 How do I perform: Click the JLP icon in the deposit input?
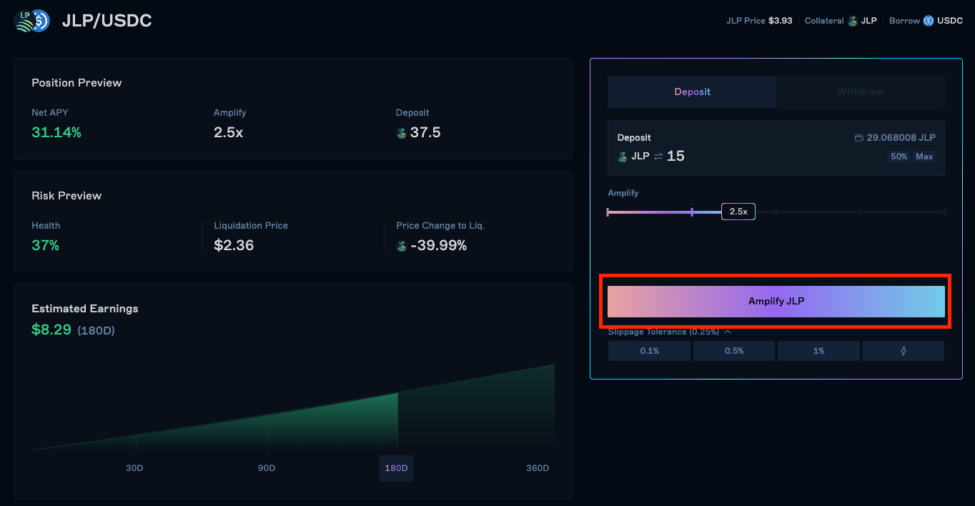pyautogui.click(x=623, y=156)
